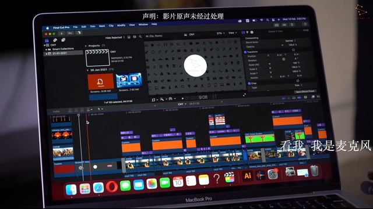373x209 pixels.
Task: Select the blue Screens 7.40 AM clip
Action: pos(129,80)
